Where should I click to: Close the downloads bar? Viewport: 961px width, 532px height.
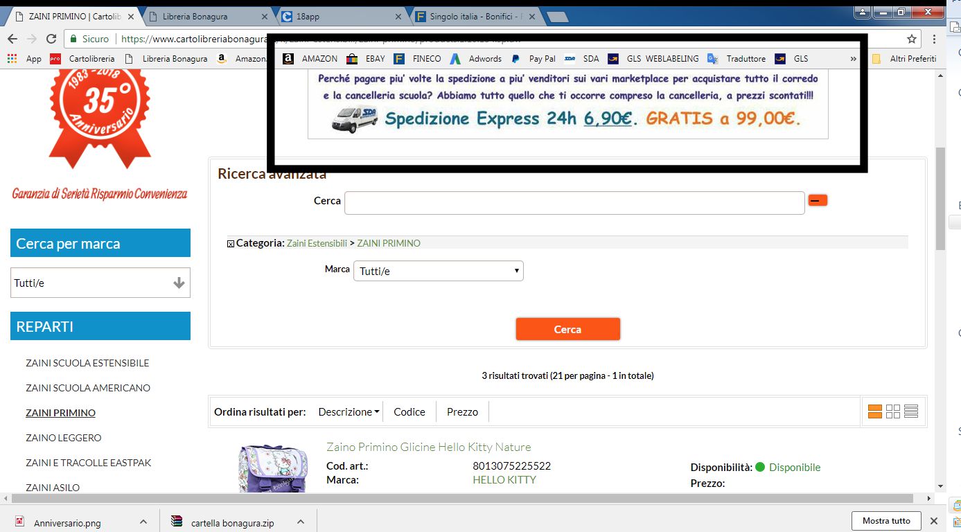point(933,521)
